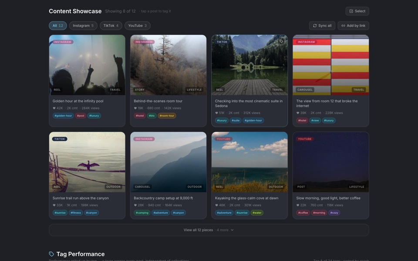
Task: Click the Select button
Action: (x=357, y=11)
